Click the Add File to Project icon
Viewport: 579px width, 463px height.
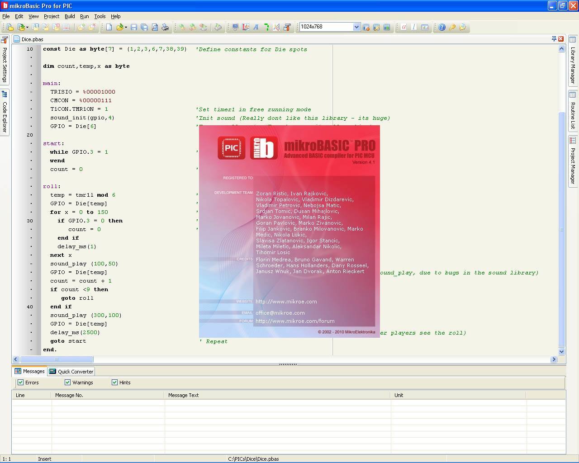[x=81, y=27]
